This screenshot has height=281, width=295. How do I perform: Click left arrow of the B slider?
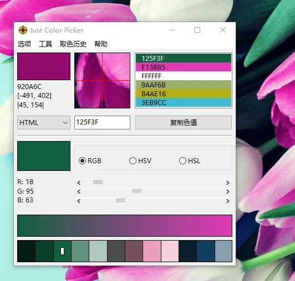pos(79,201)
